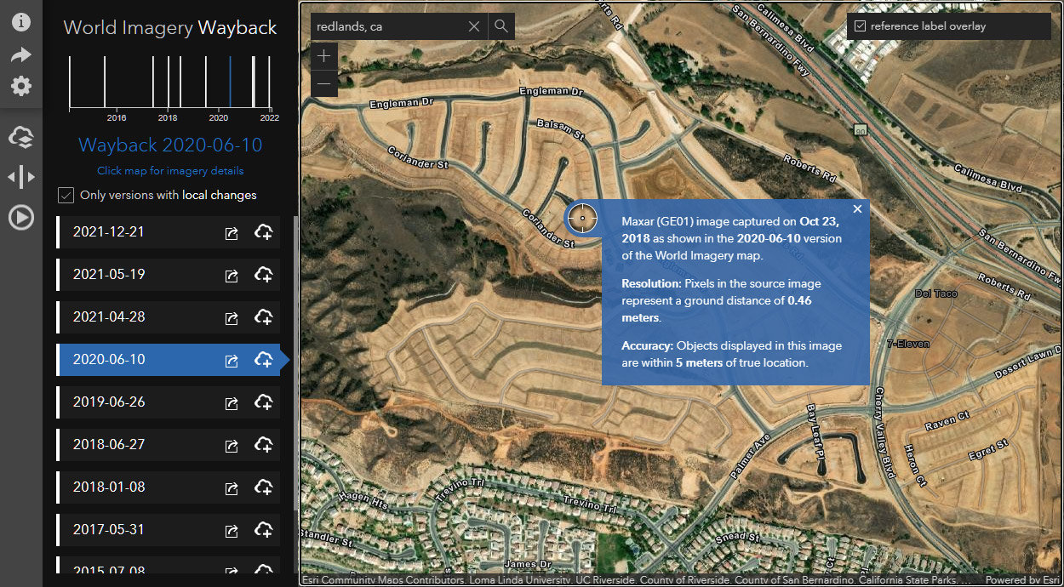Add 2018-06-27 version to web map
The height and width of the screenshot is (587, 1064).
pyautogui.click(x=264, y=445)
